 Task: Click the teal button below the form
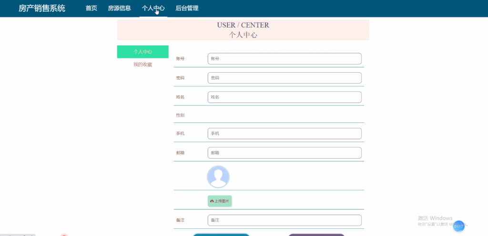click(x=221, y=234)
